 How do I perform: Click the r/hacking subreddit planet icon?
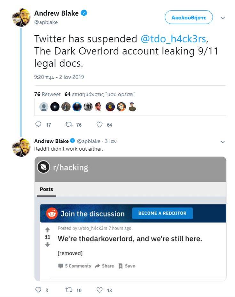tap(43, 167)
